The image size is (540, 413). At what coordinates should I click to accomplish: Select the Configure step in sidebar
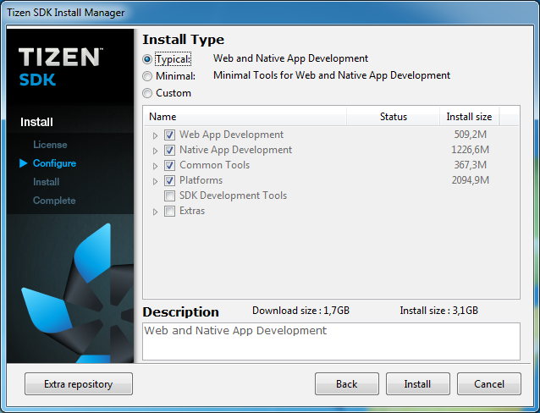click(x=54, y=163)
